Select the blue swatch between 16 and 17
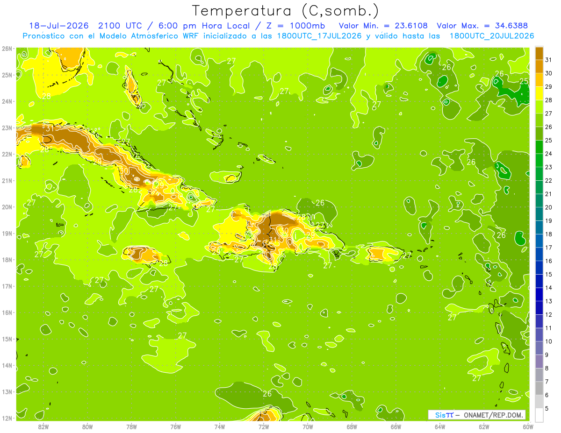The height and width of the screenshot is (433, 561). 539,254
